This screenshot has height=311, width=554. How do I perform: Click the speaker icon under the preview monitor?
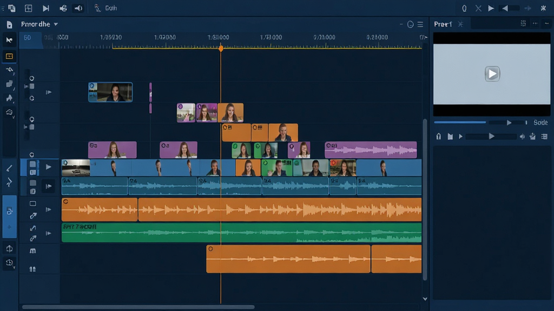522,137
